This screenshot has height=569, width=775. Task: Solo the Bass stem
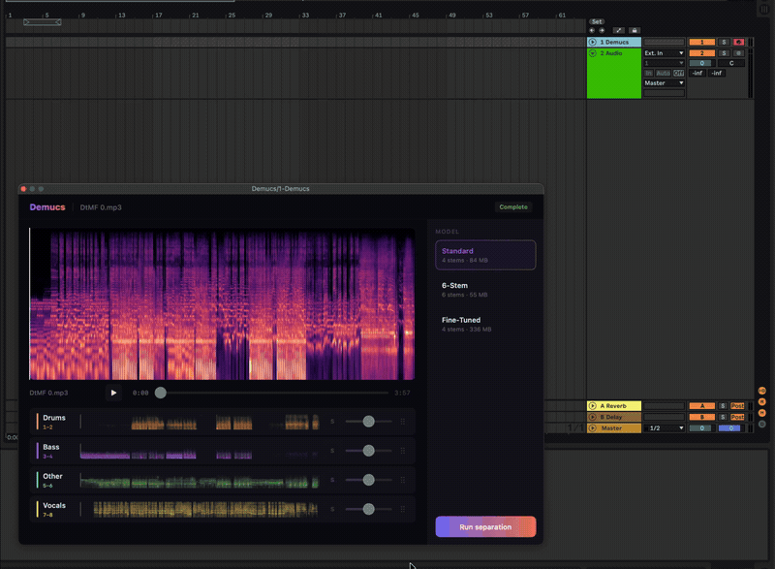(x=332, y=451)
